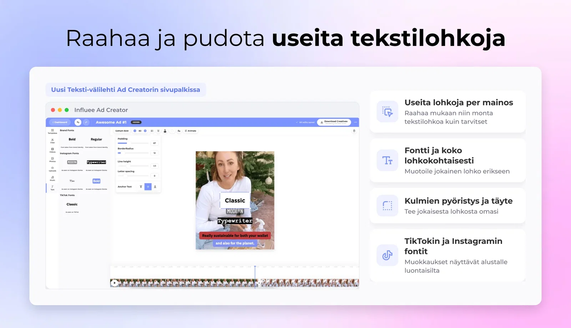Open the Uploads sidebar panel
The height and width of the screenshot is (328, 571).
tap(52, 169)
